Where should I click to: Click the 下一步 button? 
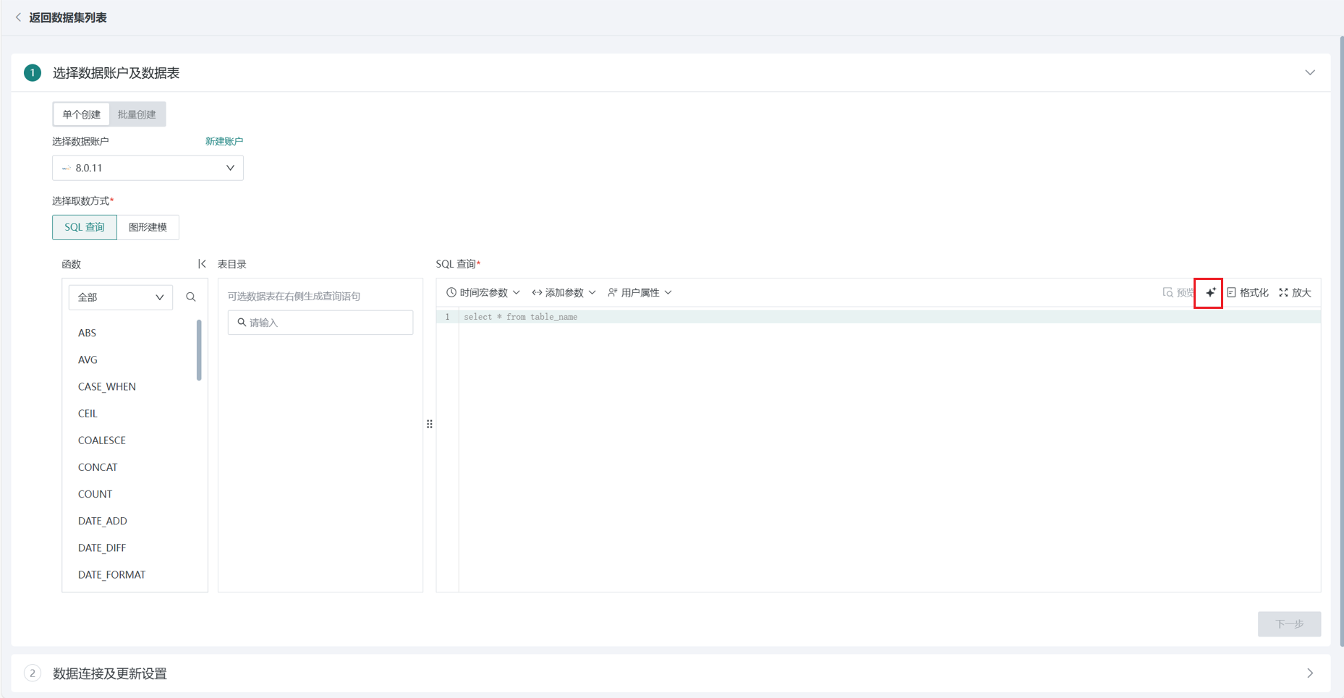pyautogui.click(x=1288, y=623)
